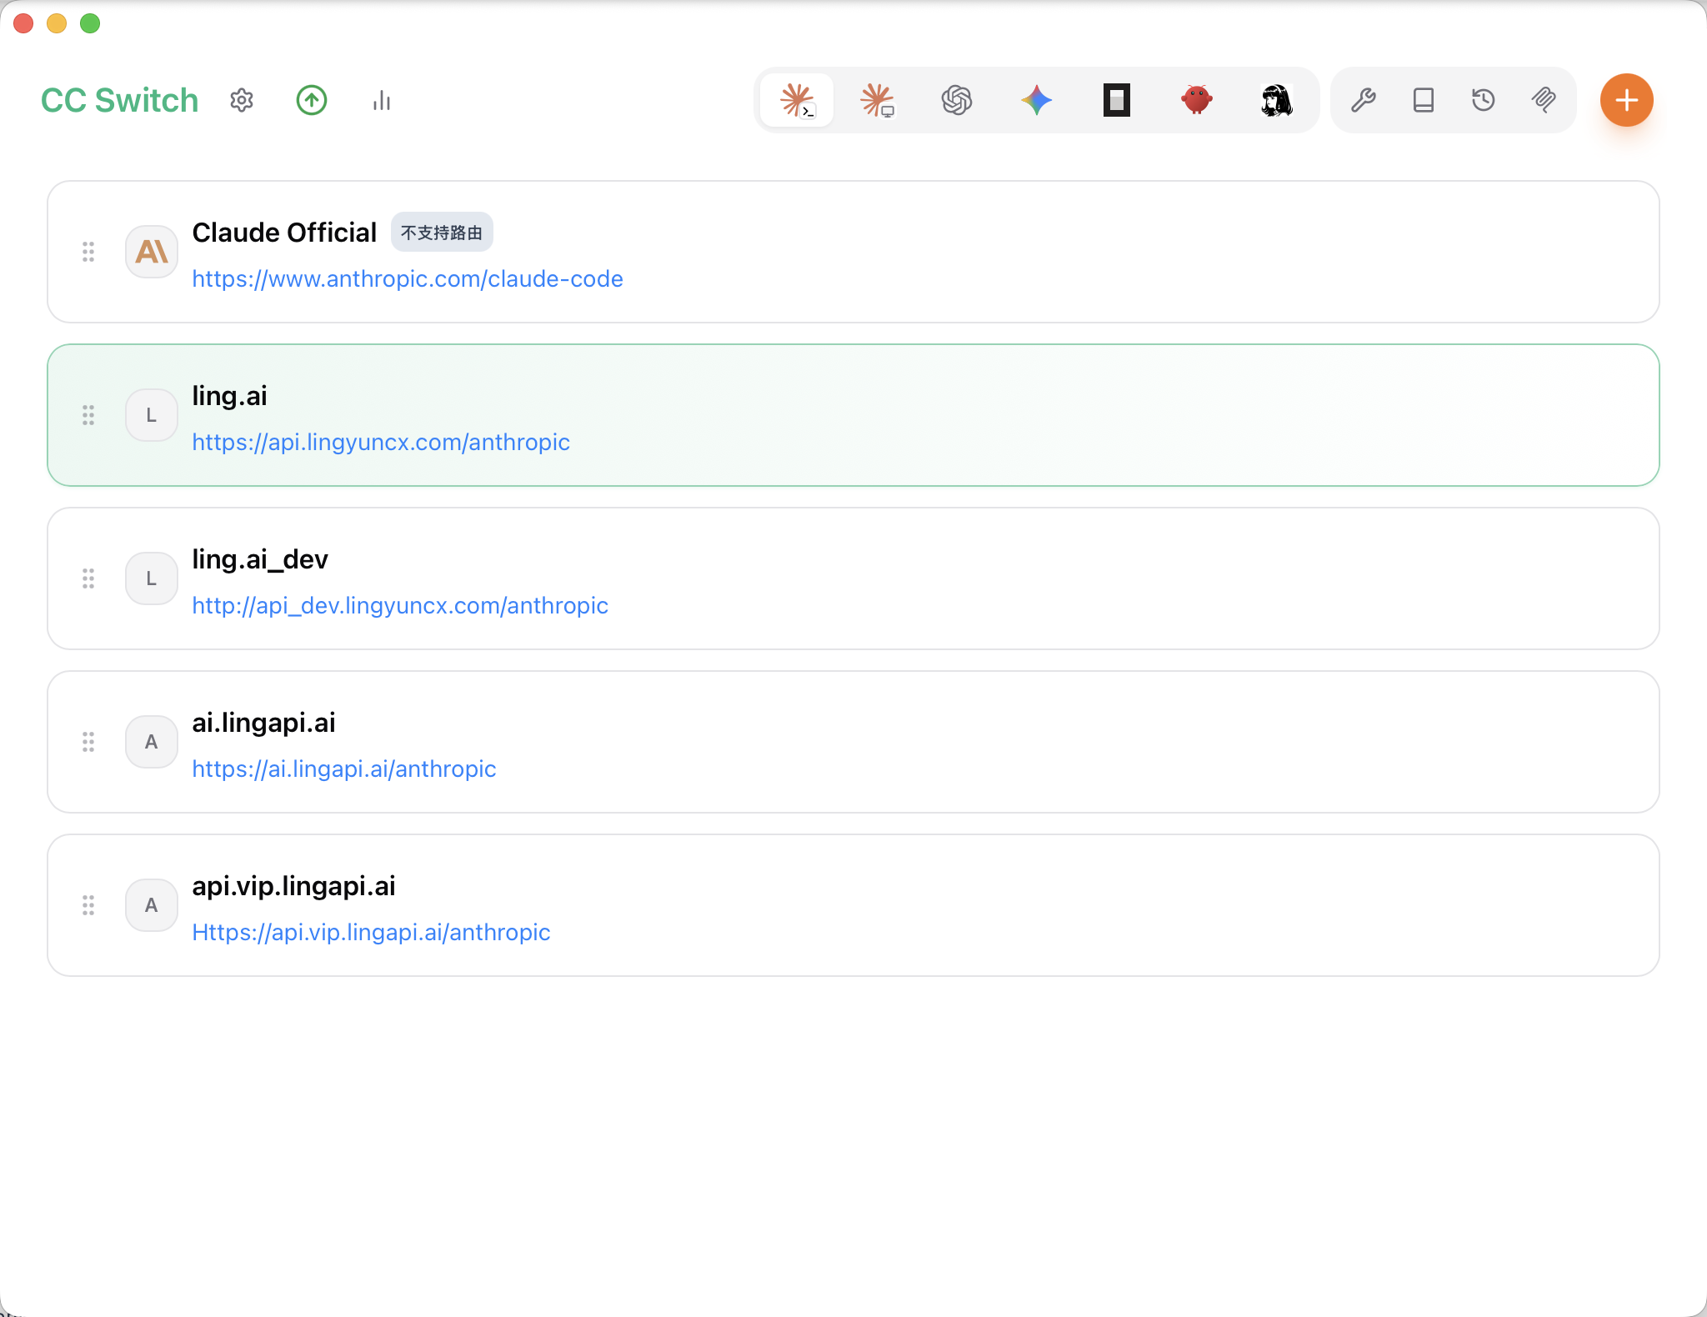Click the 不支持路由 badge

pyautogui.click(x=442, y=232)
